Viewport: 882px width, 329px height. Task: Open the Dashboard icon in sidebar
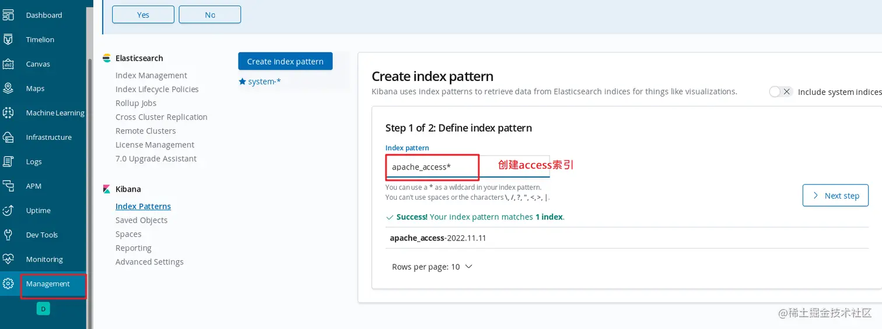pyautogui.click(x=8, y=15)
